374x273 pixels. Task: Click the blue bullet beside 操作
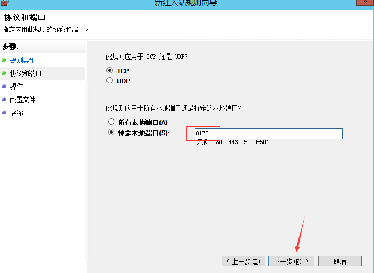pyautogui.click(x=4, y=86)
